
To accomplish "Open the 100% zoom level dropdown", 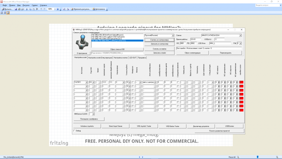I will pyautogui.click(x=54, y=9).
